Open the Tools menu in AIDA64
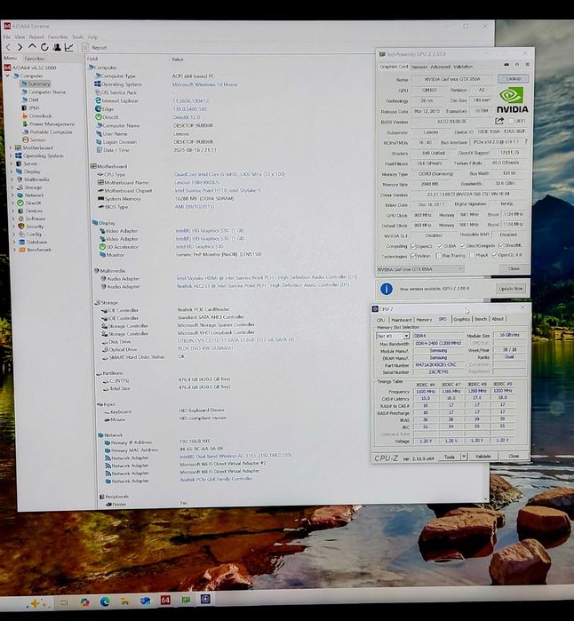574x621 pixels. pos(77,37)
